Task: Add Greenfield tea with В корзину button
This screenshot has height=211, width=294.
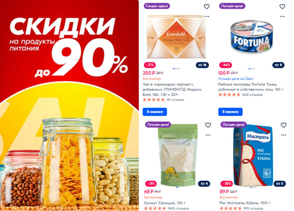Action: pyautogui.click(x=155, y=112)
